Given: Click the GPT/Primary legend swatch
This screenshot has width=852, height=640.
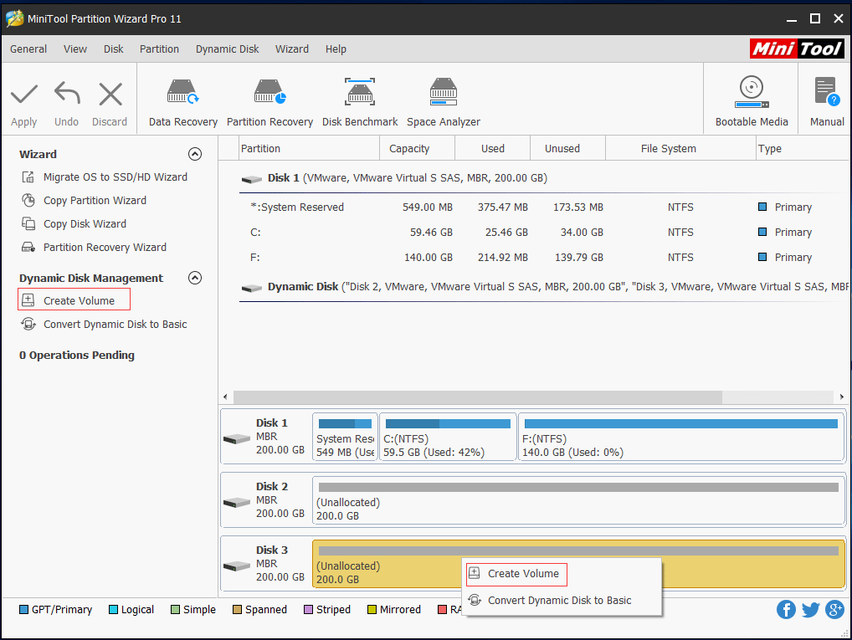Looking at the screenshot, I should [23, 610].
